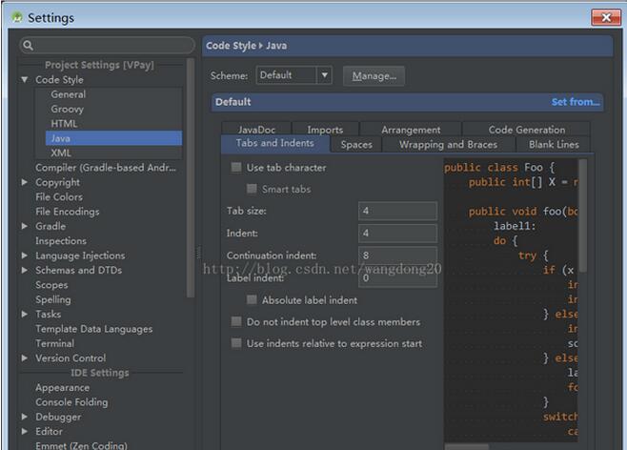Click the search magnifier icon
The height and width of the screenshot is (450, 627).
(x=28, y=45)
